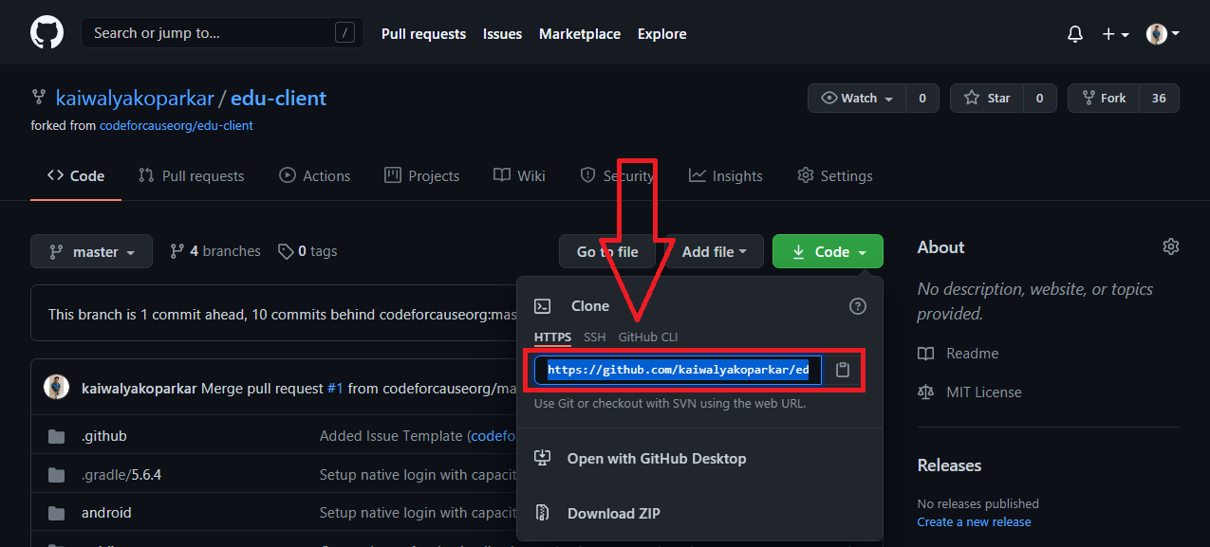The image size is (1210, 547).
Task: Open Explore in top navigation
Action: point(662,34)
